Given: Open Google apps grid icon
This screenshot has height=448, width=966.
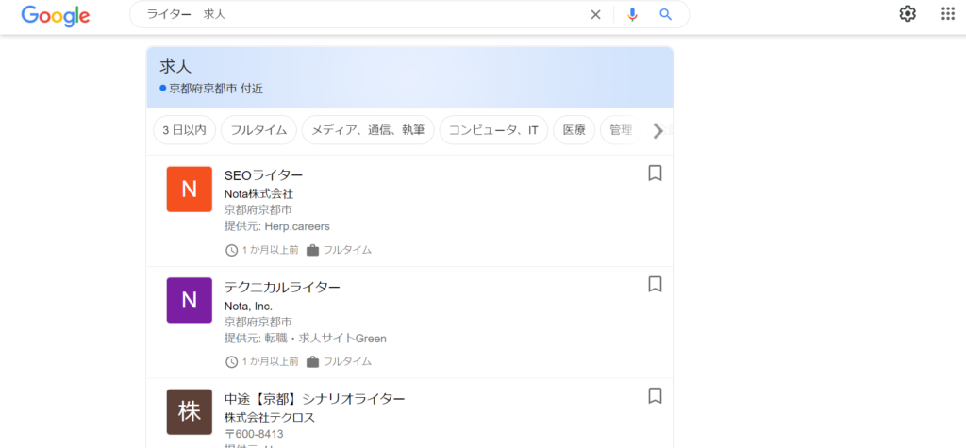Looking at the screenshot, I should coord(948,14).
